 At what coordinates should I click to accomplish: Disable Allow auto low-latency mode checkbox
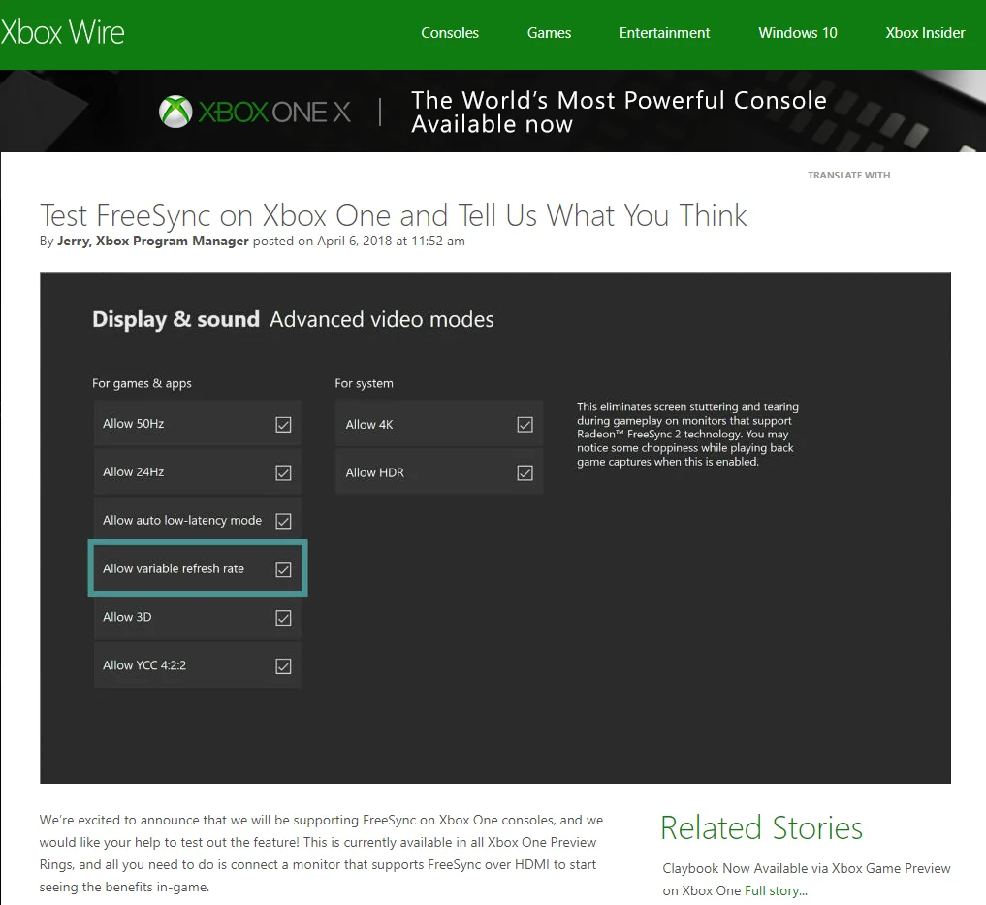pos(284,521)
